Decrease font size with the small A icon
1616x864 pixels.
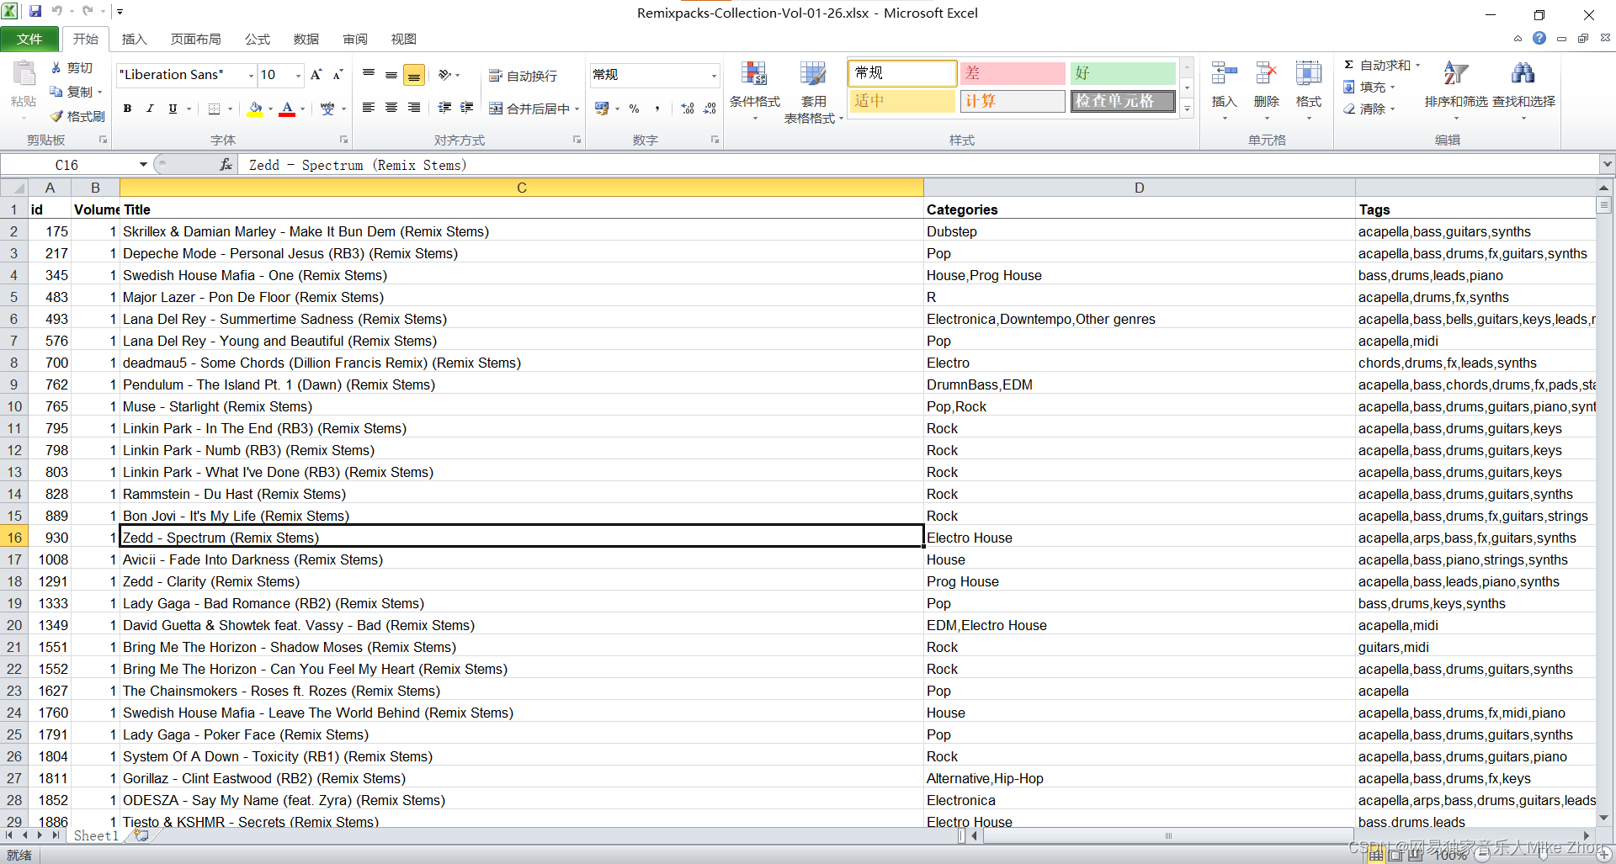coord(338,75)
